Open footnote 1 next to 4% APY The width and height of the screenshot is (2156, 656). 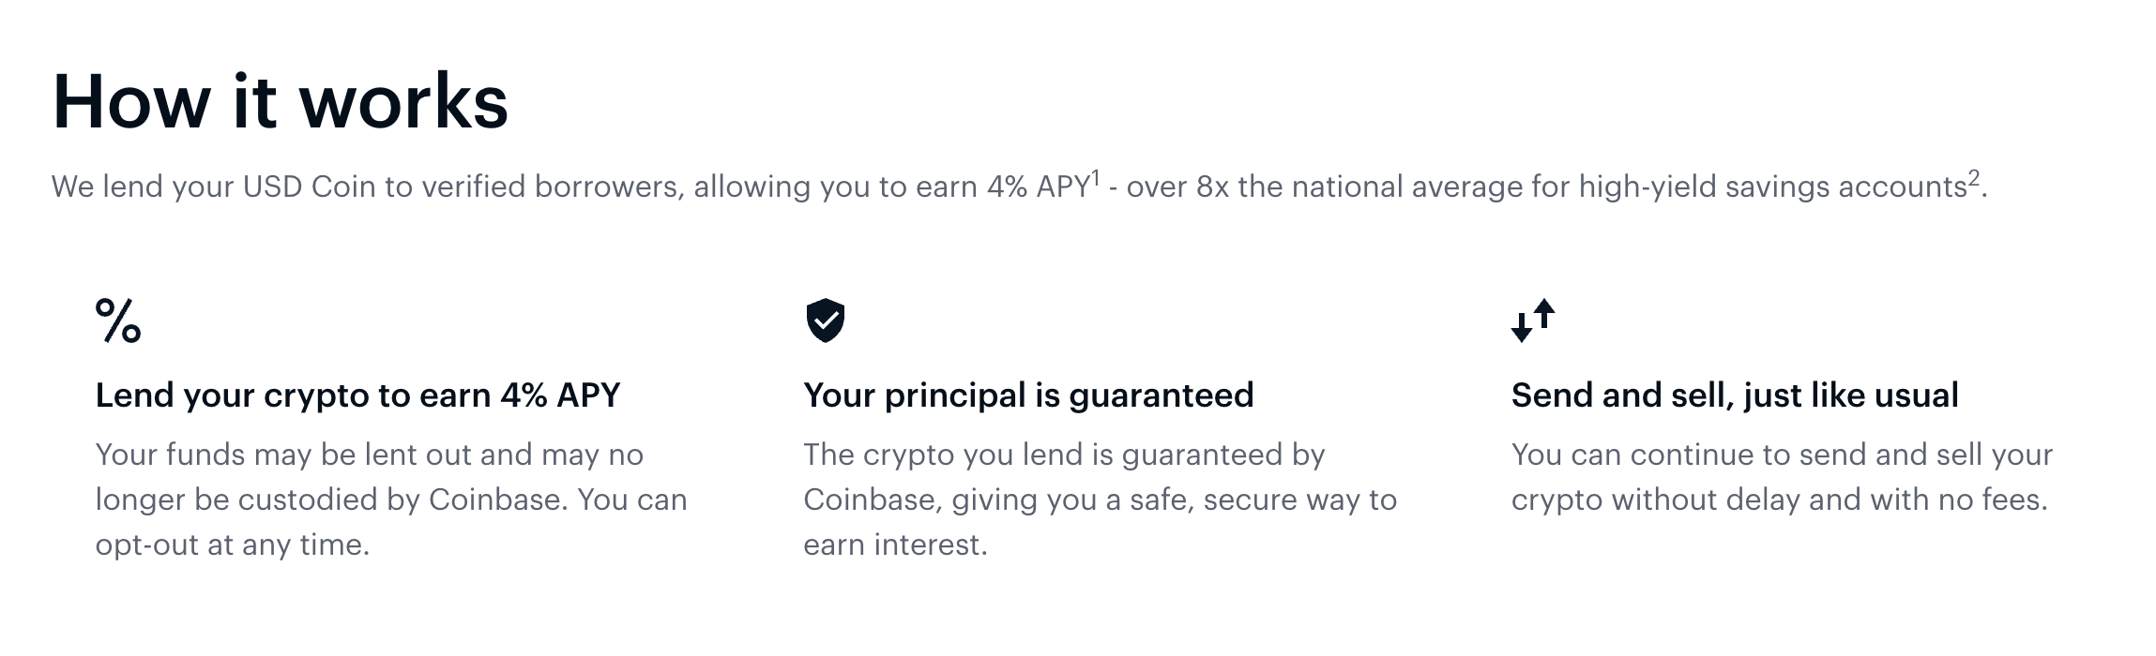[1095, 177]
